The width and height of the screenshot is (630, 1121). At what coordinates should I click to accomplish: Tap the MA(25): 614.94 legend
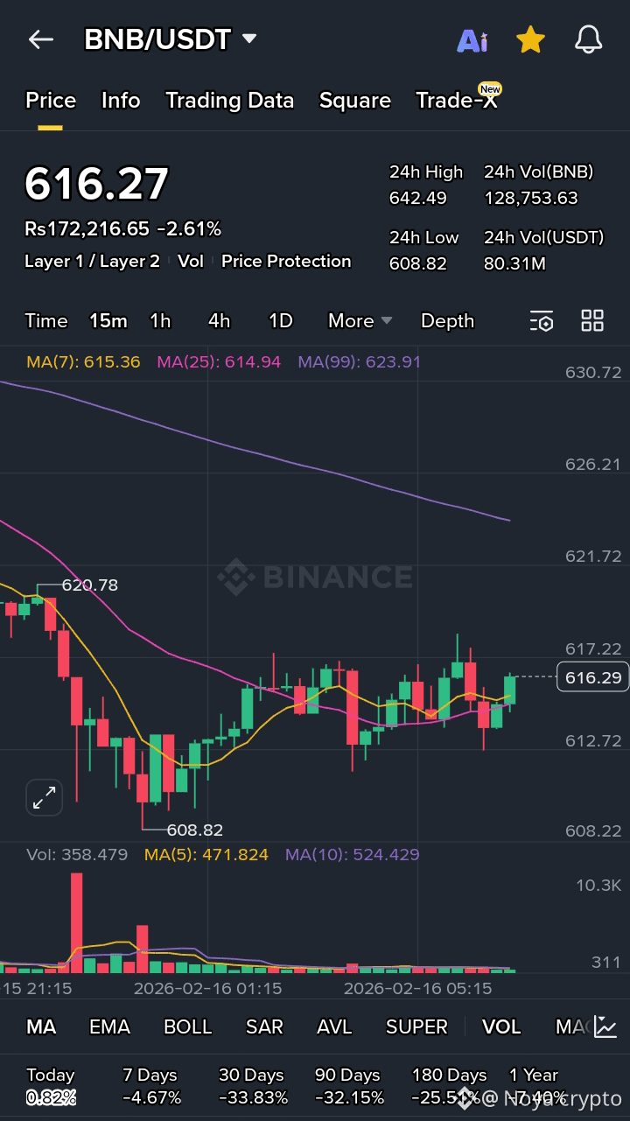pyautogui.click(x=219, y=361)
